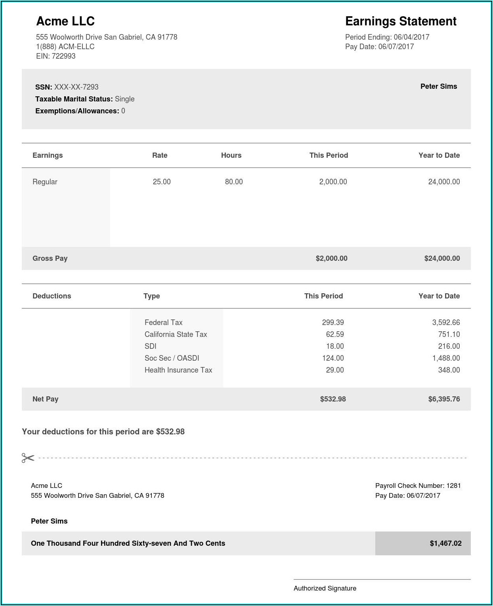This screenshot has height=606, width=493.
Task: Click the EIN number line
Action: [55, 56]
